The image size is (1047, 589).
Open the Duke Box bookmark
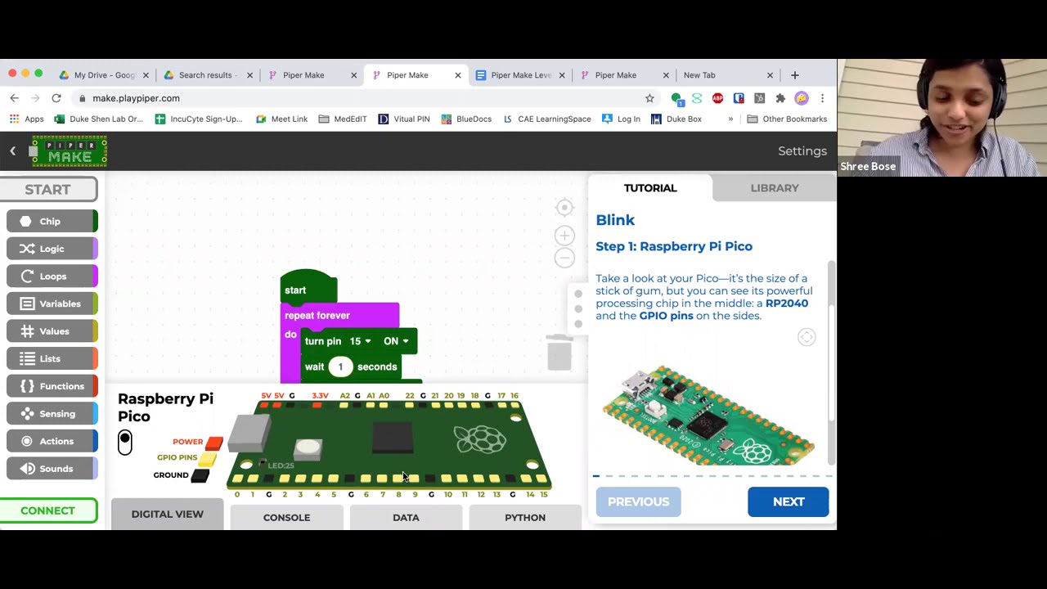tap(676, 119)
